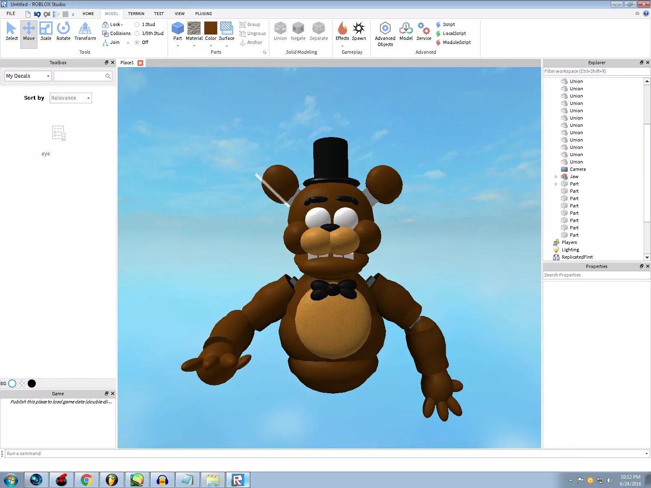
Task: Open command bar history dropdown
Action: [647, 453]
